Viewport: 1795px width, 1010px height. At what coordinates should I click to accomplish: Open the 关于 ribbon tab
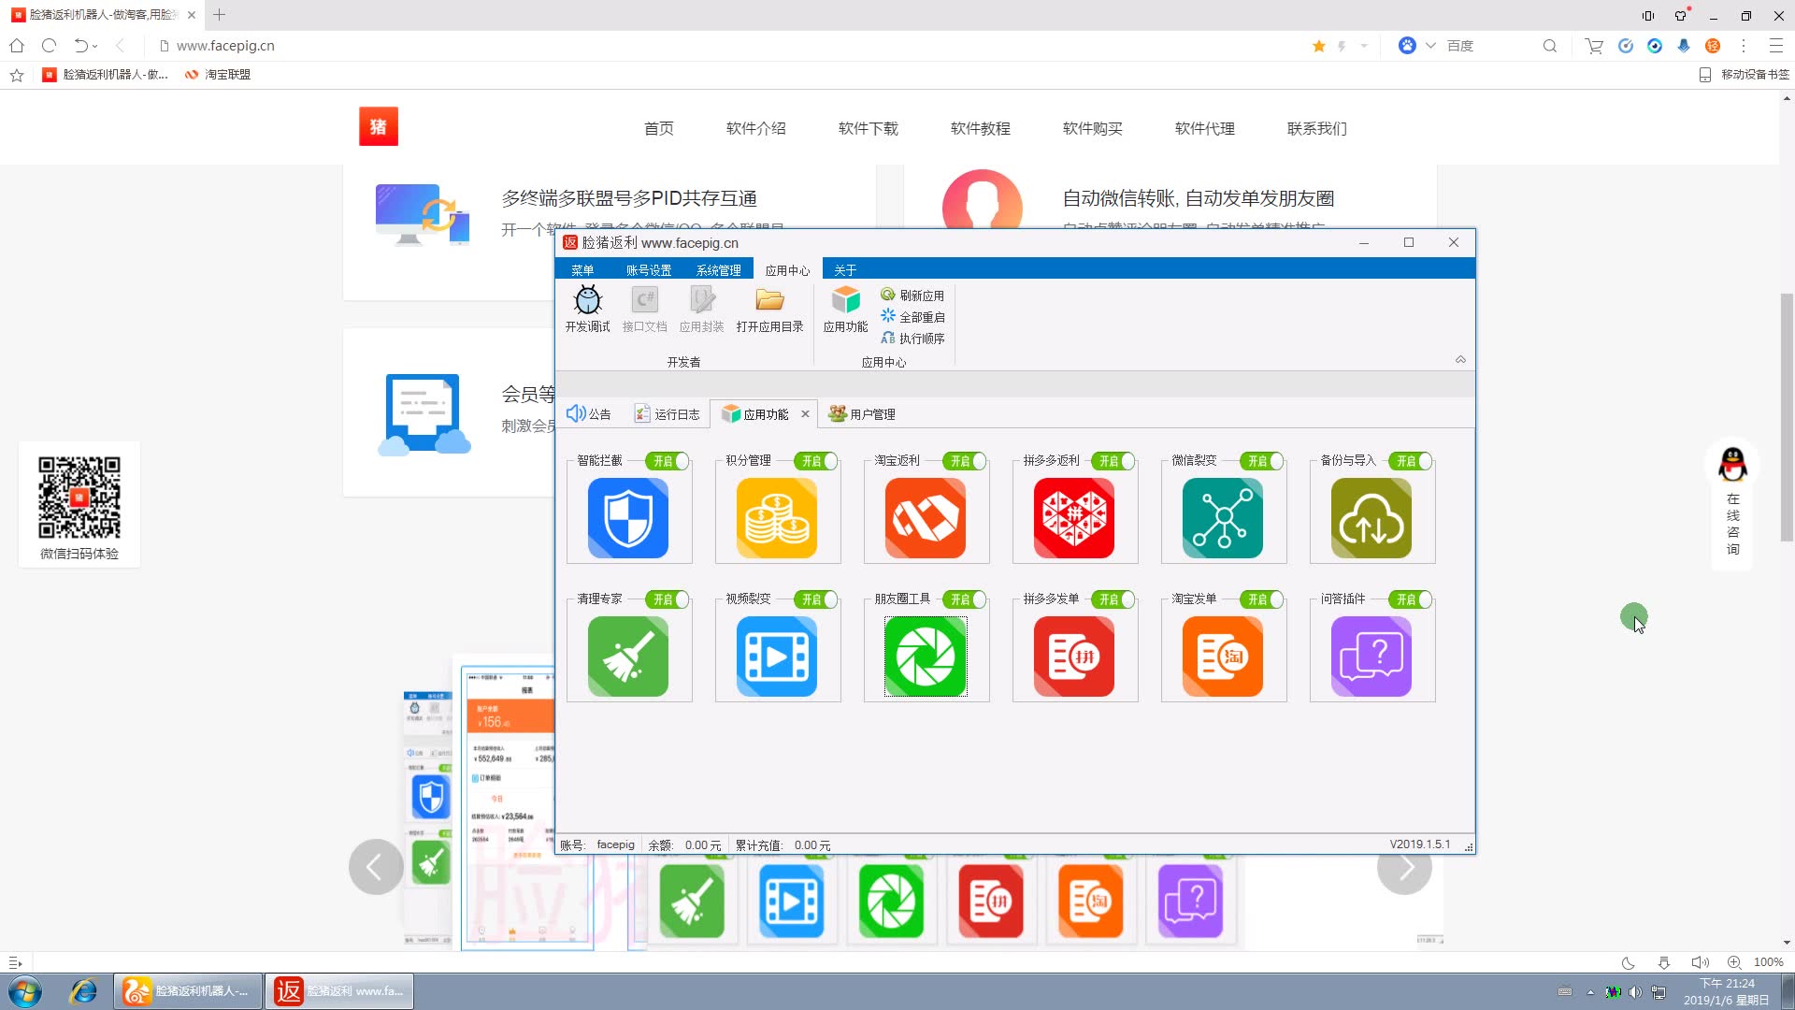pos(845,270)
